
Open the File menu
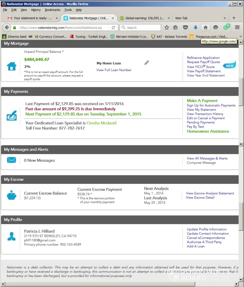[5, 10]
